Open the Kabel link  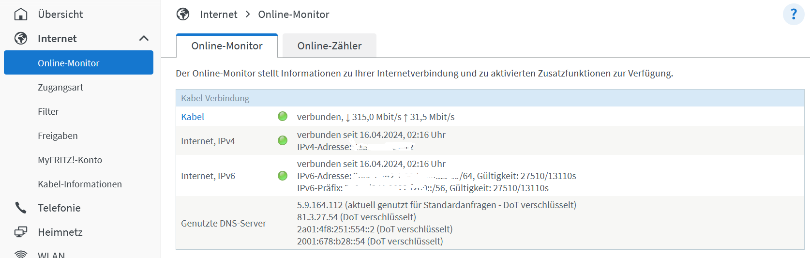point(193,117)
